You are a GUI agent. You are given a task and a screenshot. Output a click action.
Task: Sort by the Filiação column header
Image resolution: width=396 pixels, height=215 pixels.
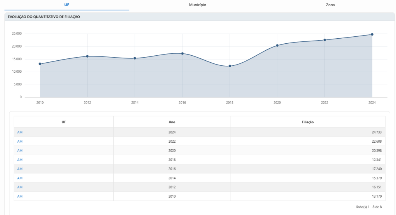coord(307,122)
